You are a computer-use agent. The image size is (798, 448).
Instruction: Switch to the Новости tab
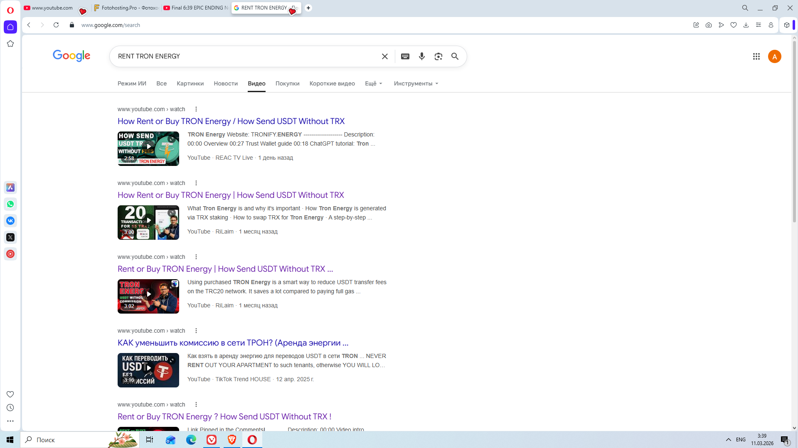pyautogui.click(x=226, y=83)
